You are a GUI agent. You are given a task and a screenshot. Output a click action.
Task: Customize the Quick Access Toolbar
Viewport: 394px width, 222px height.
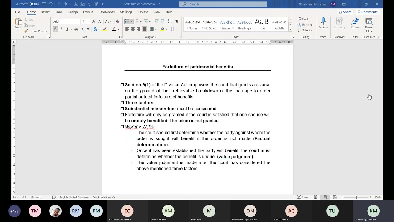point(103,4)
